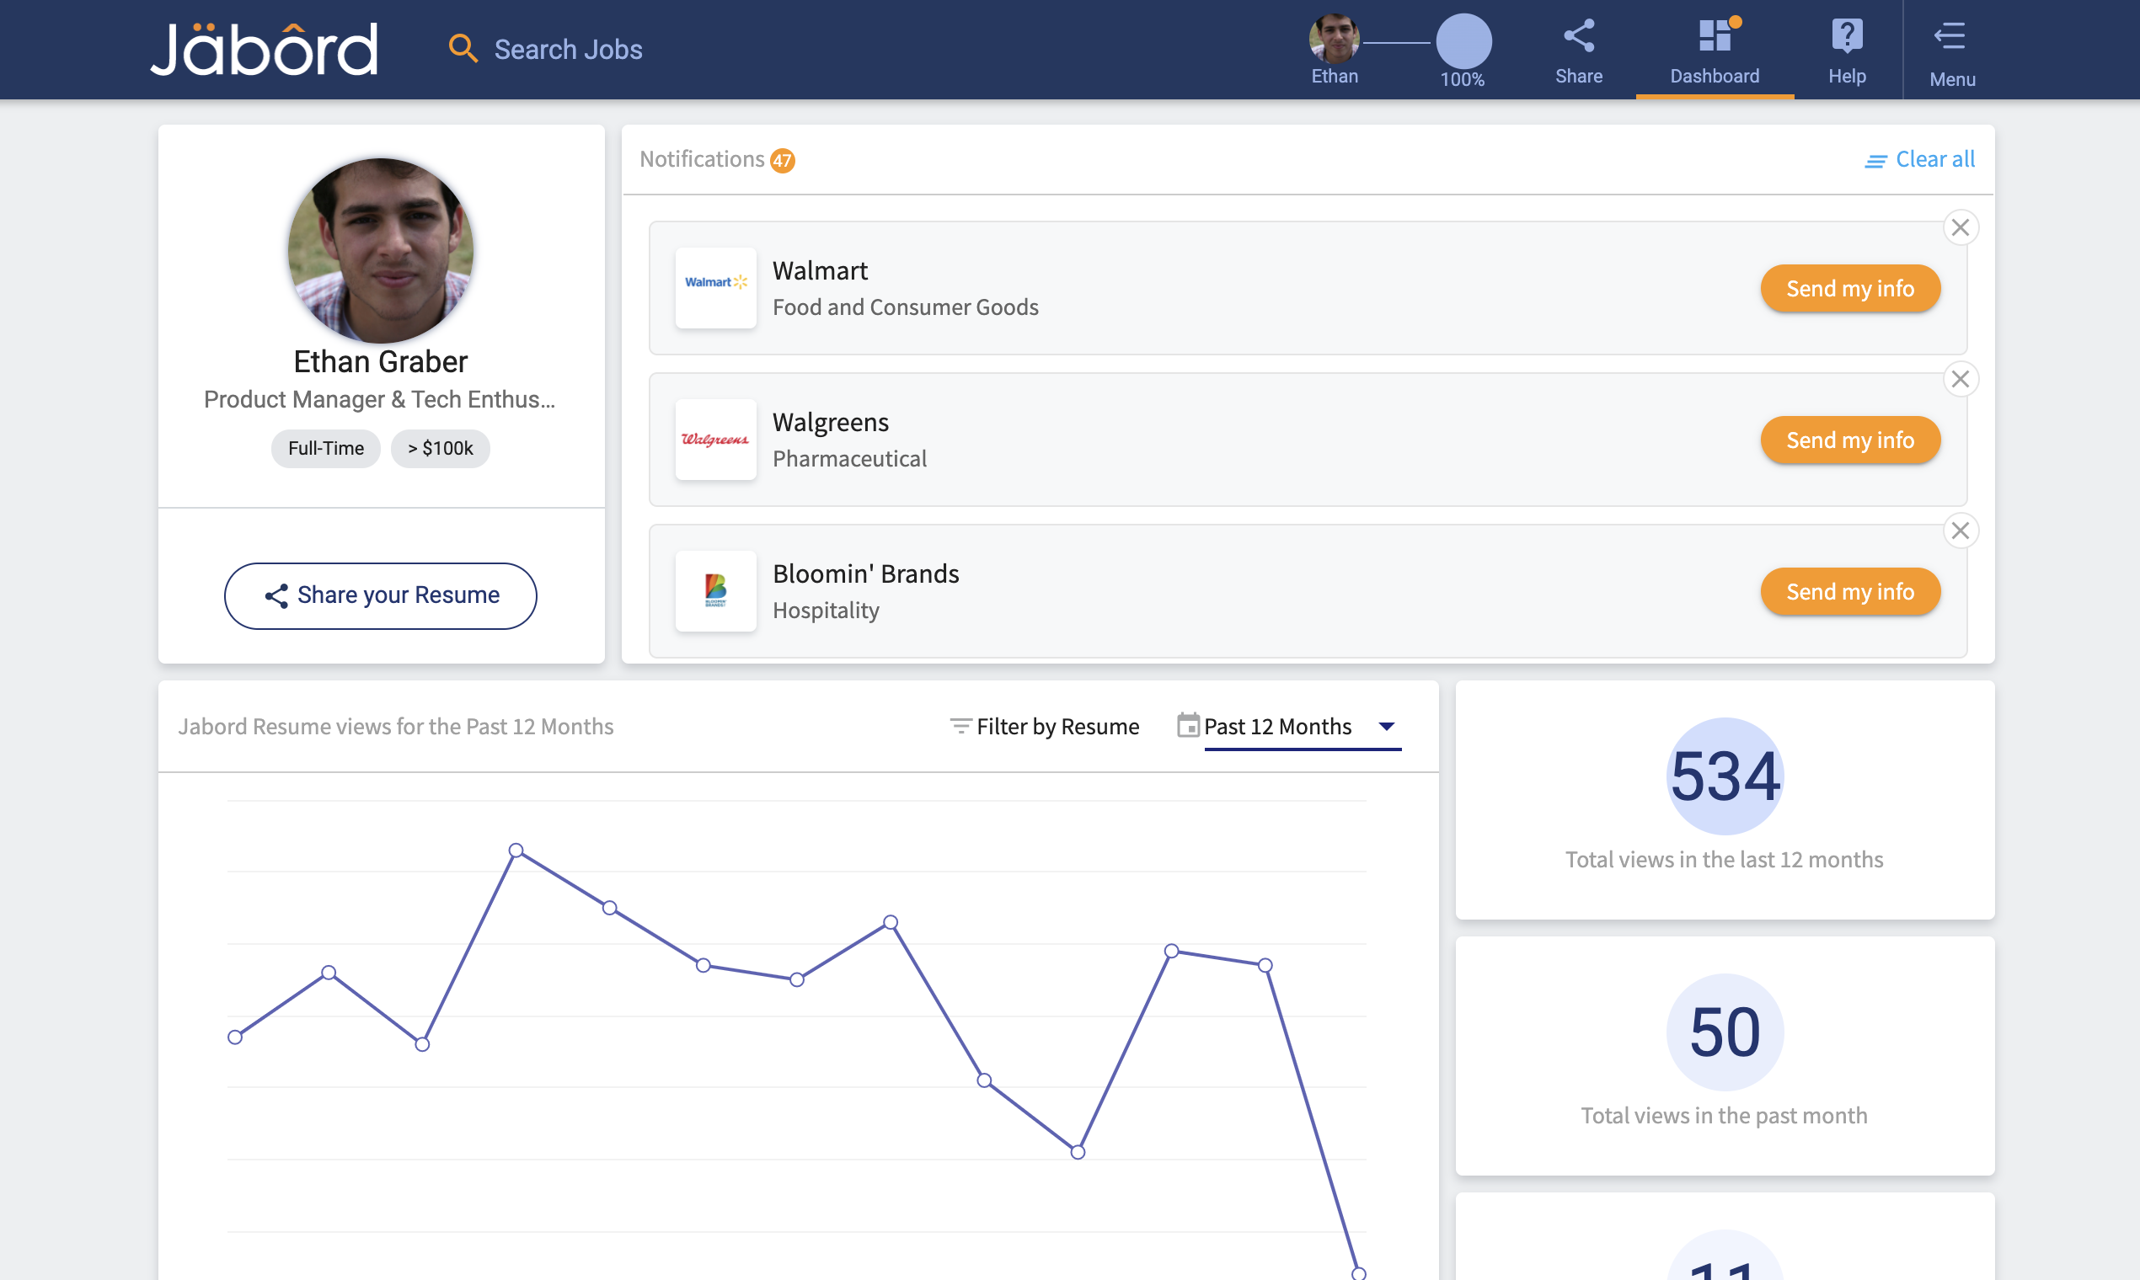Image resolution: width=2140 pixels, height=1280 pixels.
Task: Switch to the Dashboard tab
Action: (1714, 51)
